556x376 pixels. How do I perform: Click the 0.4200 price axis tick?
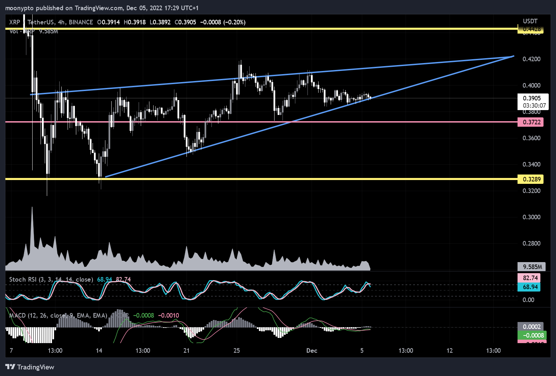pyautogui.click(x=531, y=59)
